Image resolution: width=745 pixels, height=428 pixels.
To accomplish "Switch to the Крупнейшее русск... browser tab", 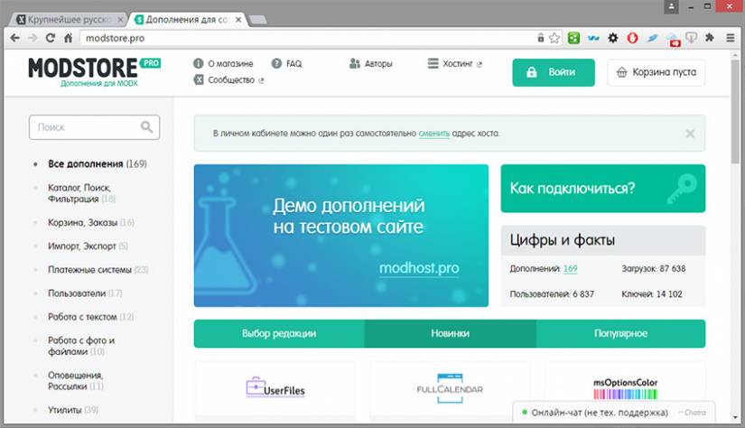I will [x=69, y=20].
